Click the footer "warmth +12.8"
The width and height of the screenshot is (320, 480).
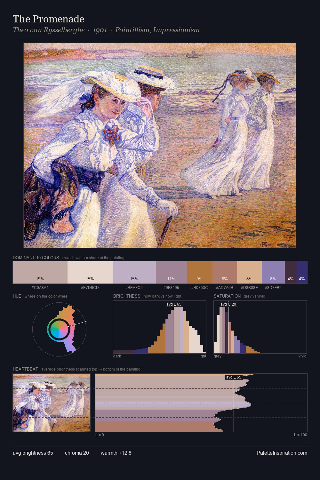pyautogui.click(x=116, y=453)
